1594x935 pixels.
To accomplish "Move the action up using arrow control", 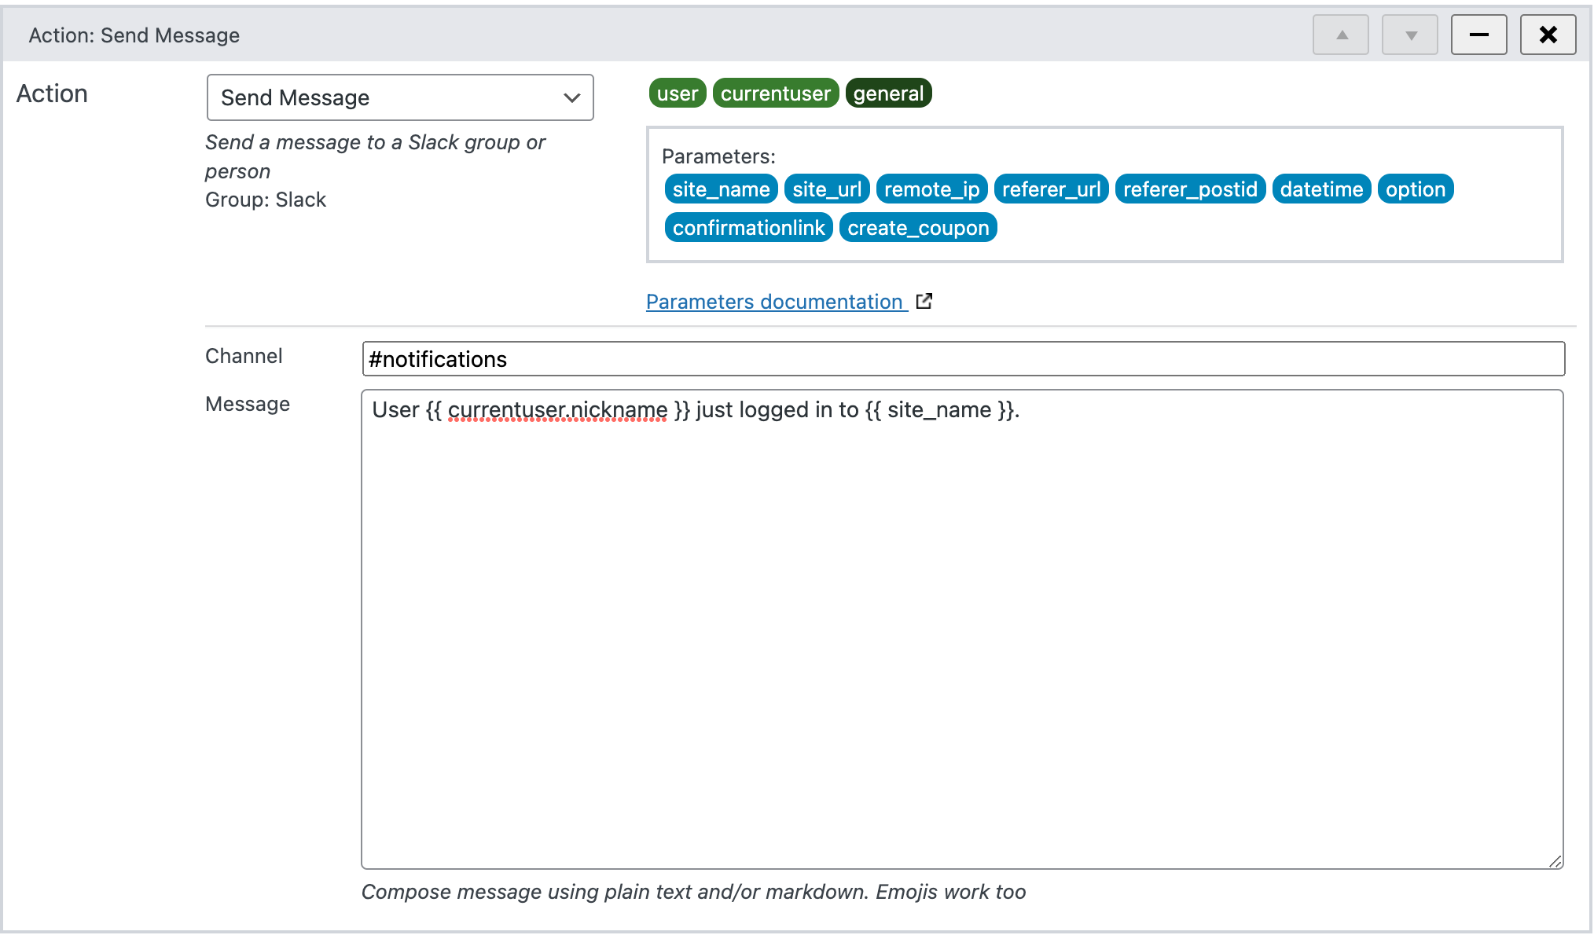I will [1340, 35].
